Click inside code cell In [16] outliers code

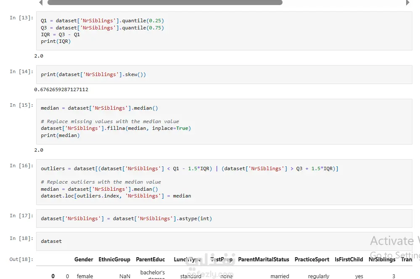(x=224, y=182)
